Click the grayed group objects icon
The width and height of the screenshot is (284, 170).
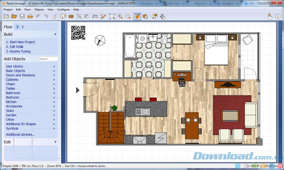point(79,16)
